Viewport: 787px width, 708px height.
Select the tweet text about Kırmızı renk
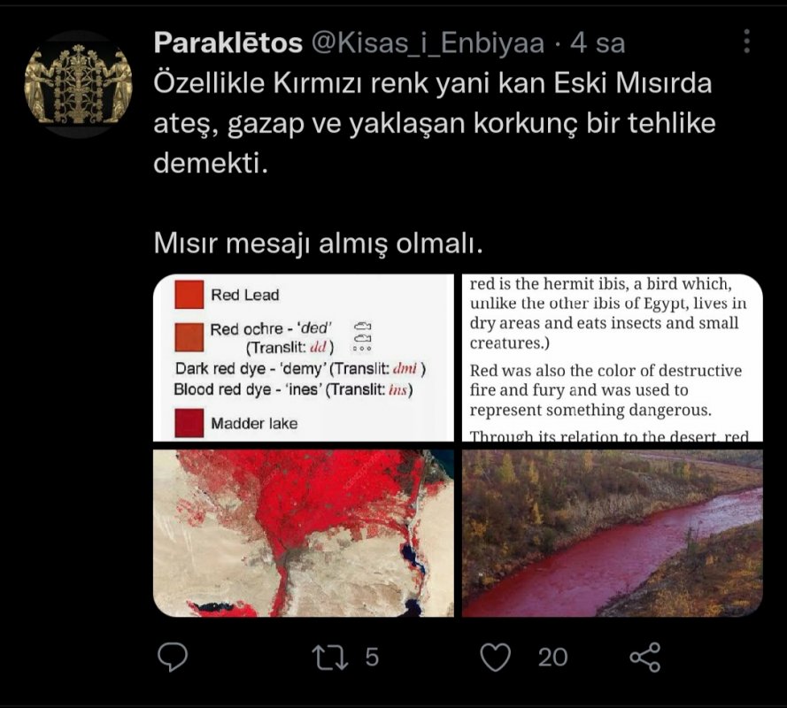tap(435, 123)
